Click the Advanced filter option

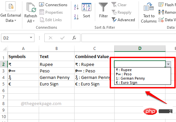(x=123, y=20)
